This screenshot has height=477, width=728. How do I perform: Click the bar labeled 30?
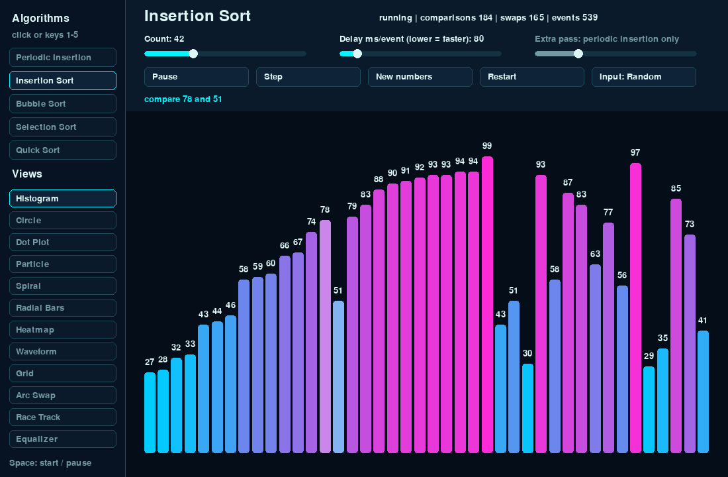[527, 408]
